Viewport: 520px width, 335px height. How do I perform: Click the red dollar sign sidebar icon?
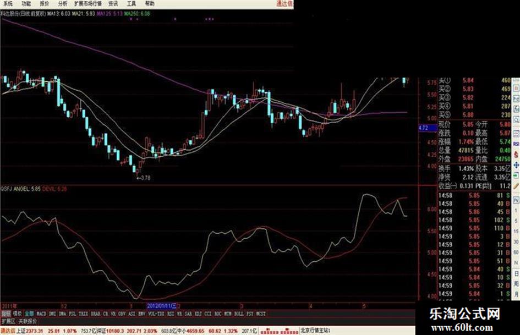tap(516, 155)
